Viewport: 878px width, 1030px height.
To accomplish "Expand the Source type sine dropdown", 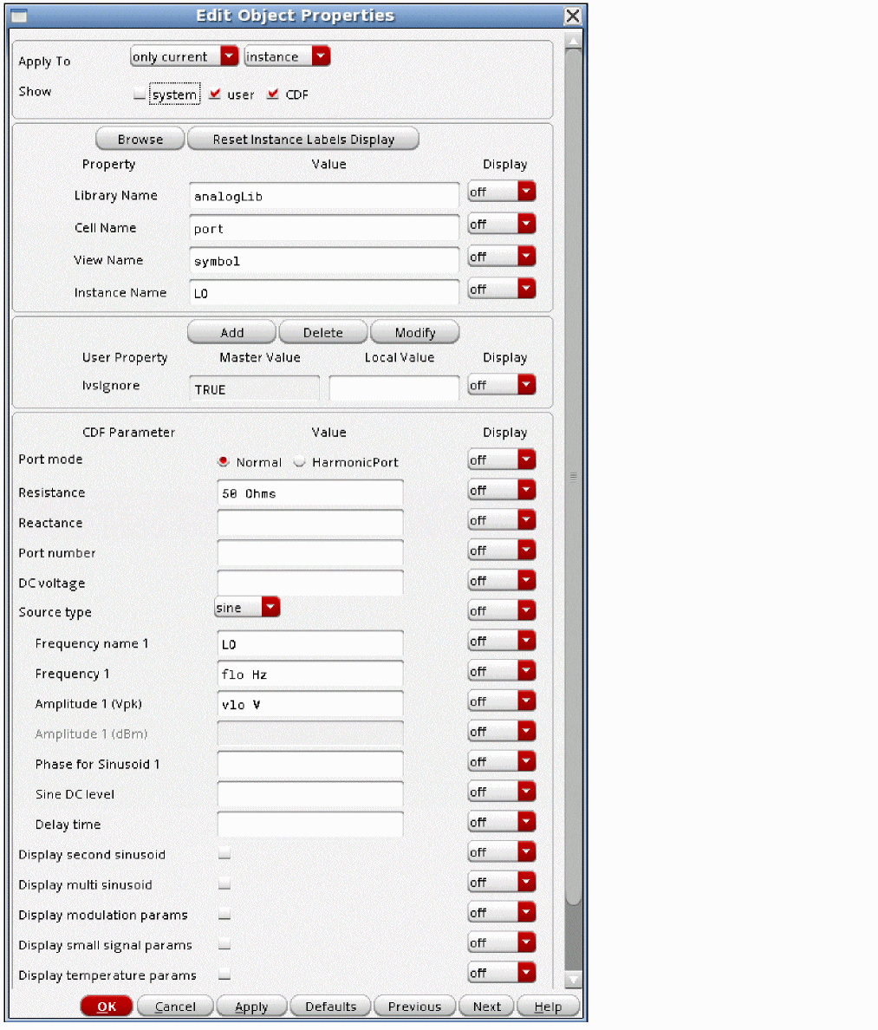I will [247, 608].
